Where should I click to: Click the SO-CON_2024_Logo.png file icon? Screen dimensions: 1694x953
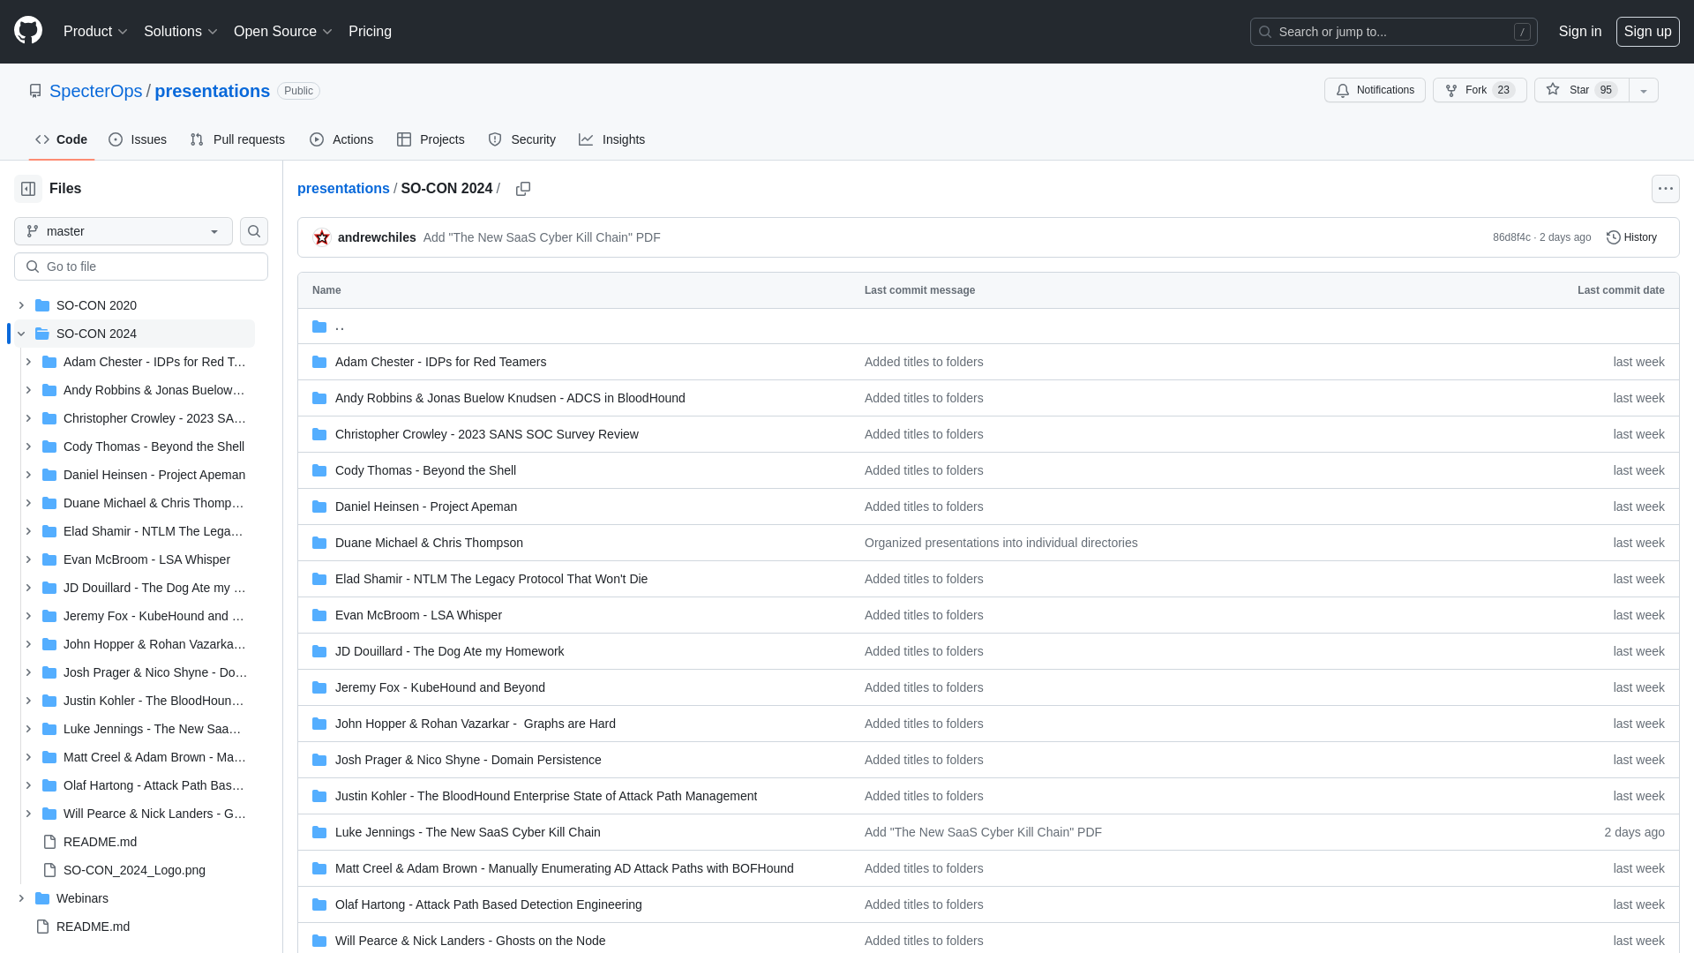click(x=49, y=870)
